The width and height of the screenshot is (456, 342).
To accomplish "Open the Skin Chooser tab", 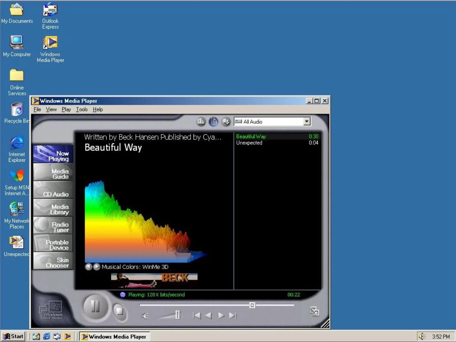I will pos(53,261).
